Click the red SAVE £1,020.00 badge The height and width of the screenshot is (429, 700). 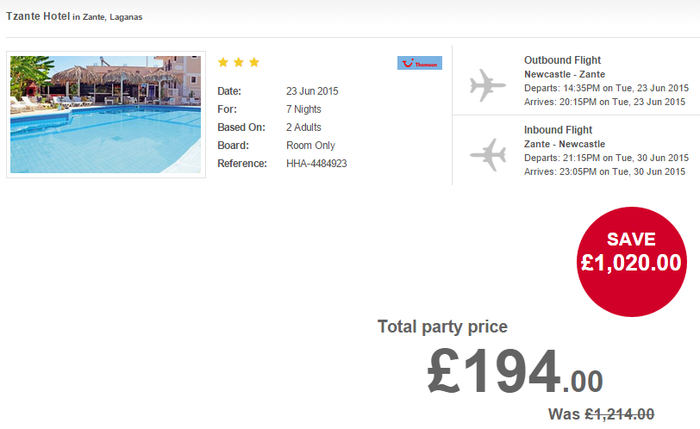tap(631, 262)
